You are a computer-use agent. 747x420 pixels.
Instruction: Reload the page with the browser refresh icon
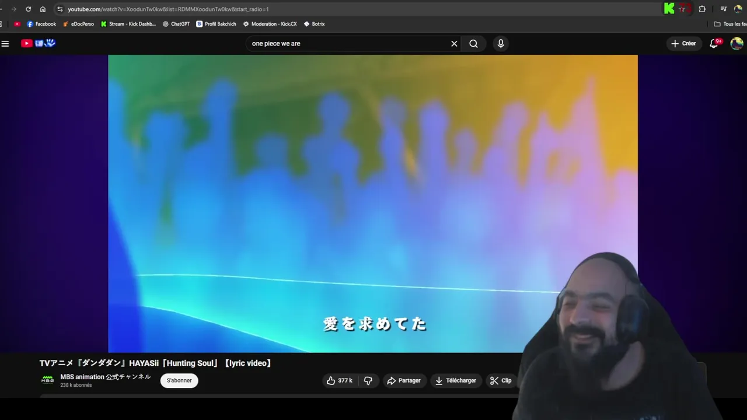(28, 9)
